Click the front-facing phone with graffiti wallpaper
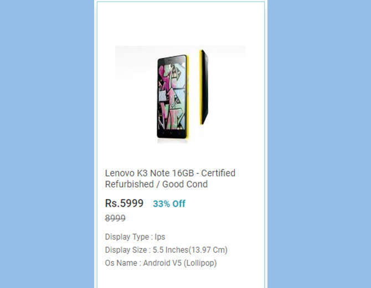371x288 pixels. pos(172,97)
